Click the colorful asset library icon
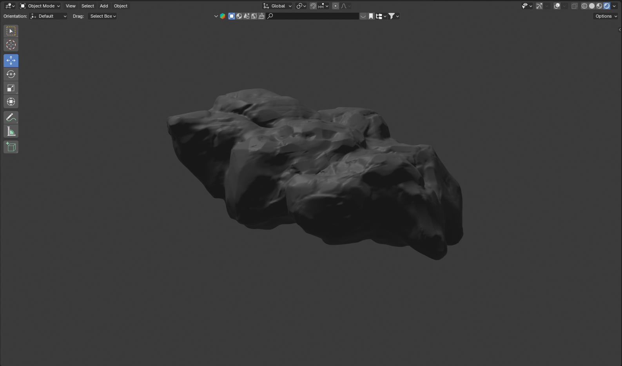The height and width of the screenshot is (366, 622). tap(223, 16)
